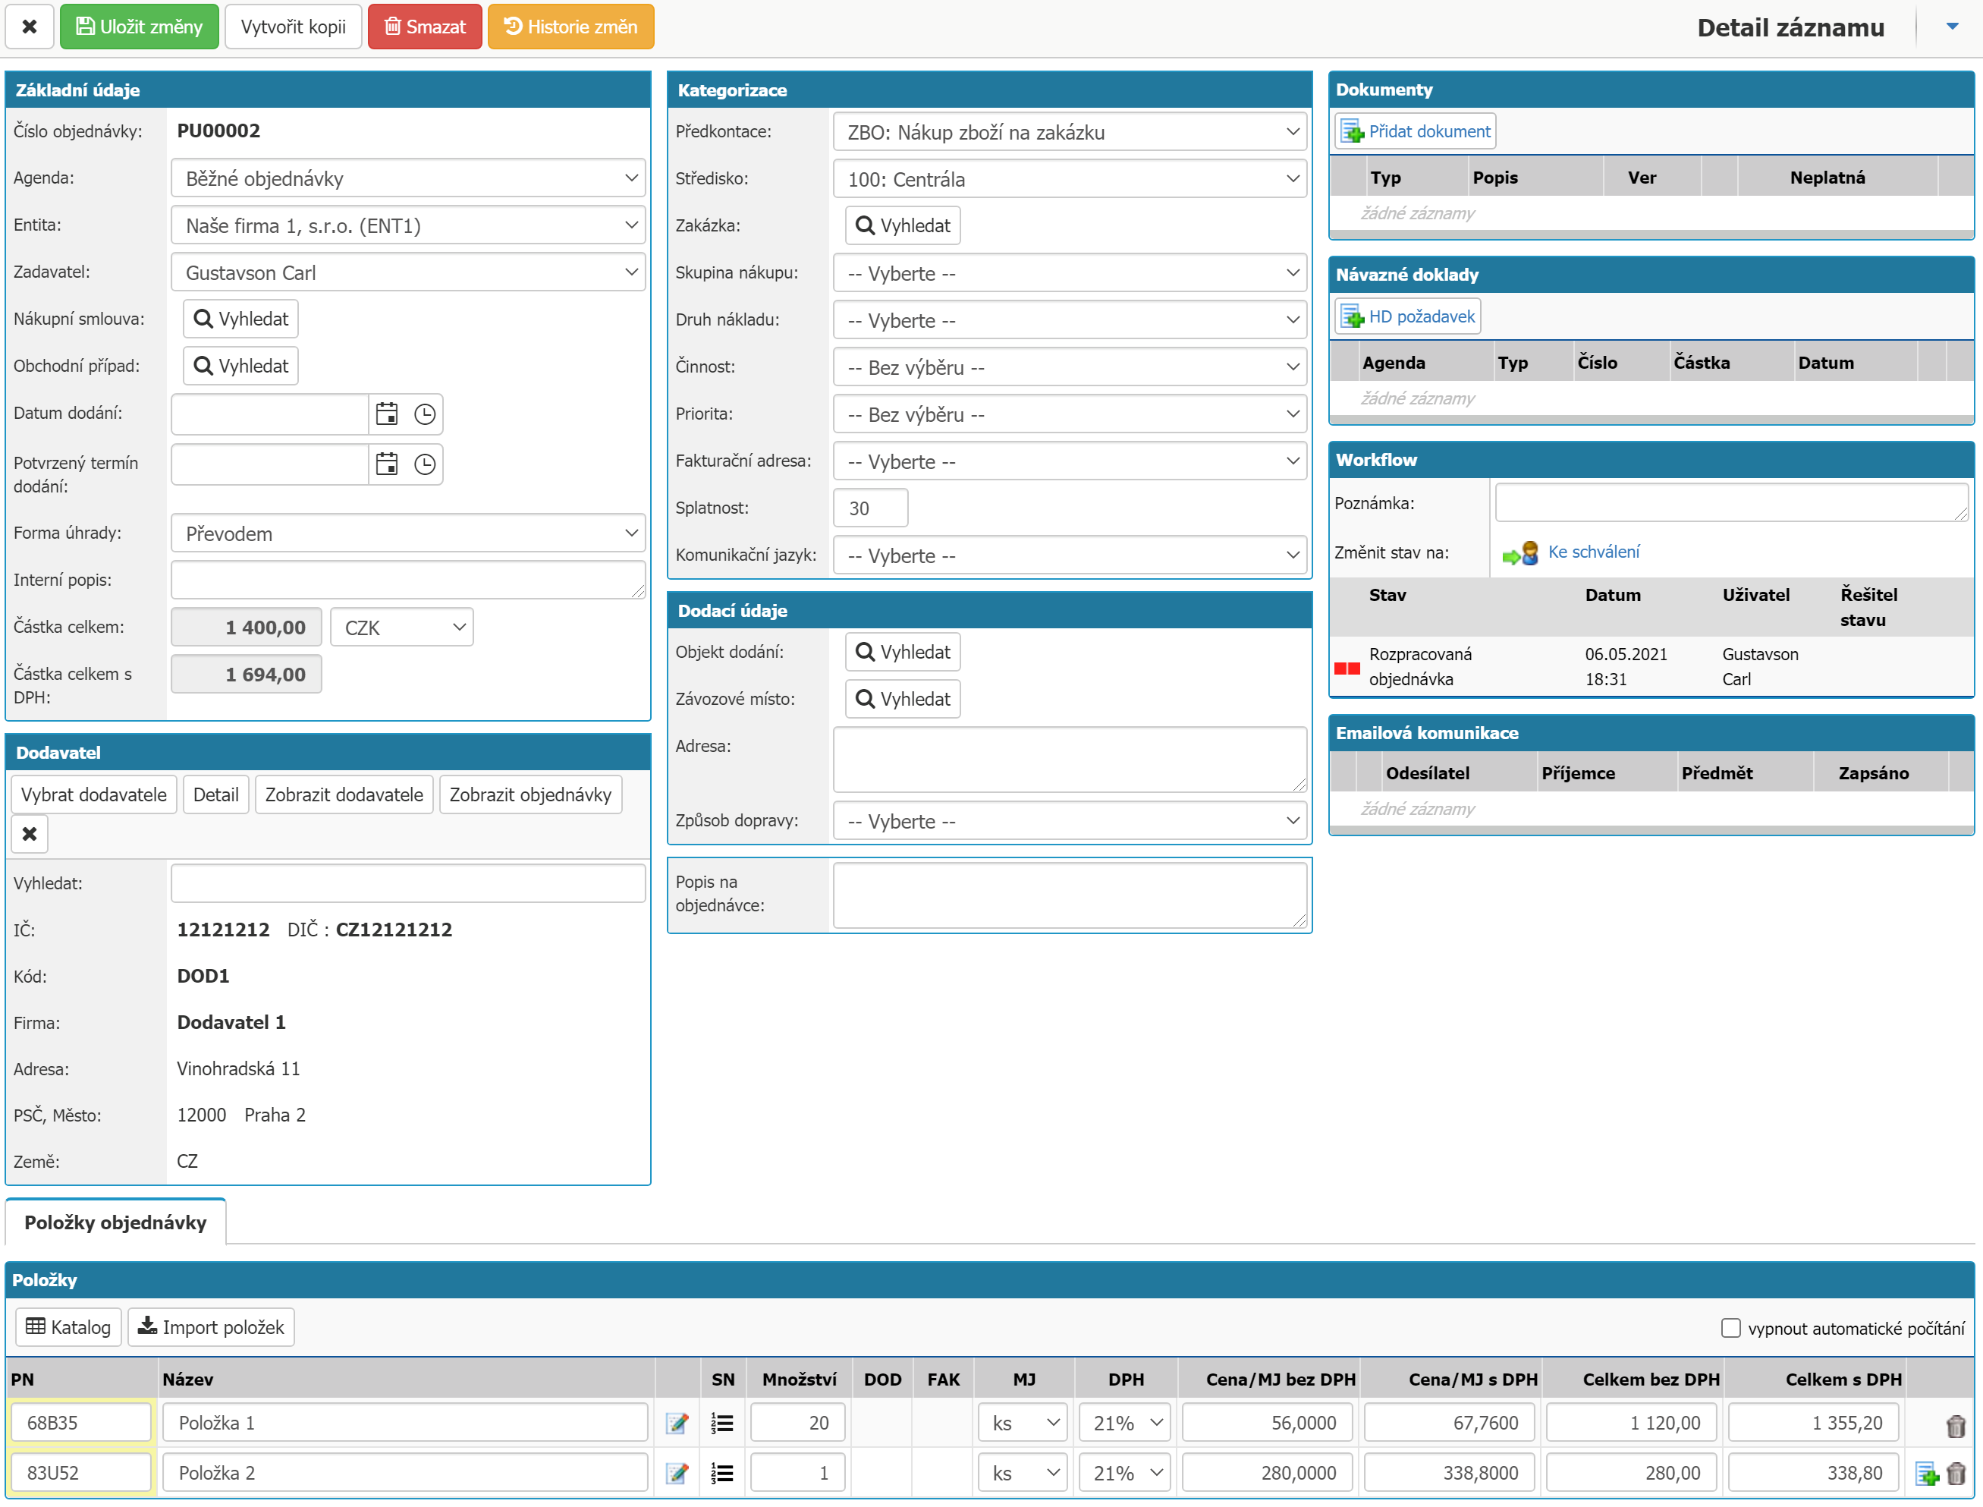Click the Splatnost input field
The width and height of the screenshot is (1983, 1507).
coord(871,508)
